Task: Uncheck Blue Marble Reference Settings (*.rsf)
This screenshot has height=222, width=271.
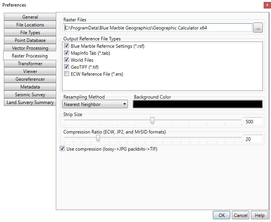Action: pos(67,46)
